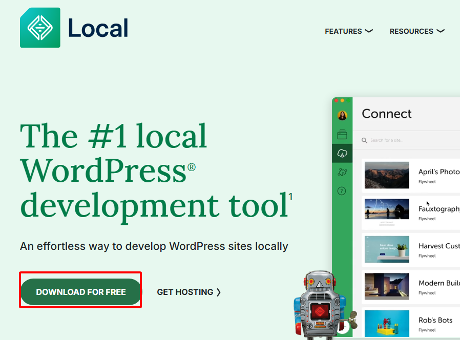This screenshot has height=340, width=460.
Task: Click the footnote 1 superscript after tool
Action: tap(290, 197)
